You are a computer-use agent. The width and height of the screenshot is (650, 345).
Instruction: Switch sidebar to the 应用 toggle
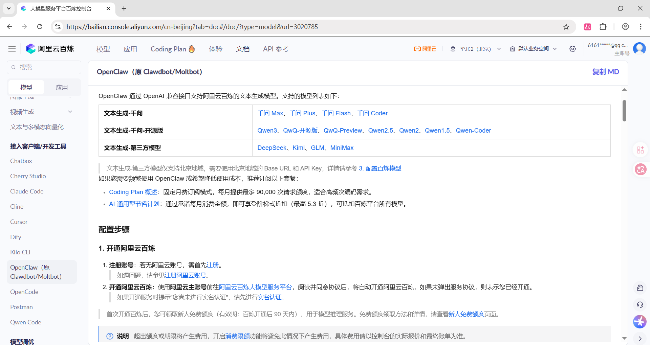point(62,87)
